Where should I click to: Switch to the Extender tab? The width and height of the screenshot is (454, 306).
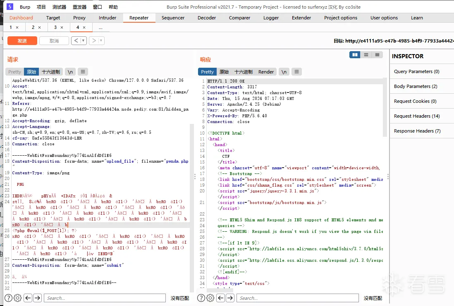301,18
